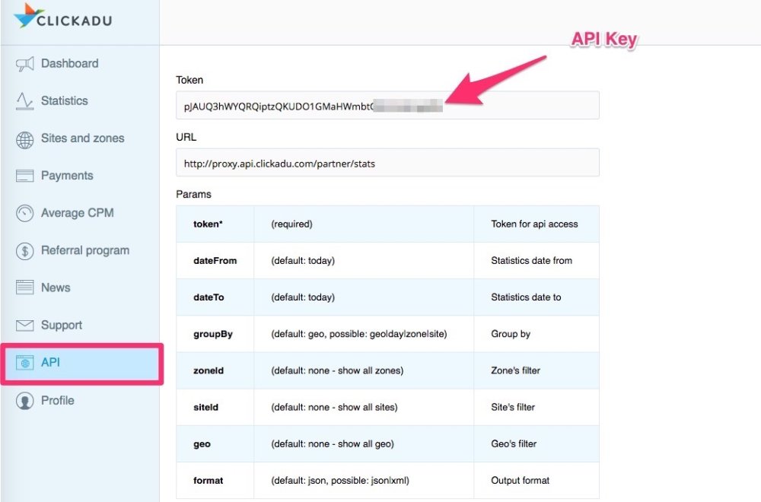761x502 pixels.
Task: Click the Support envelope icon
Action: coord(25,325)
